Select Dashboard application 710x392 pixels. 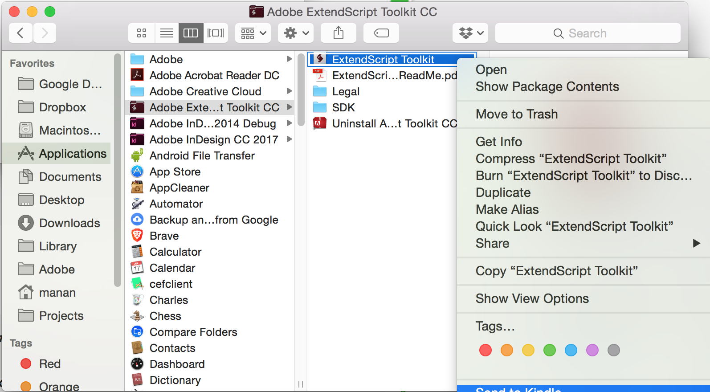click(x=209, y=364)
